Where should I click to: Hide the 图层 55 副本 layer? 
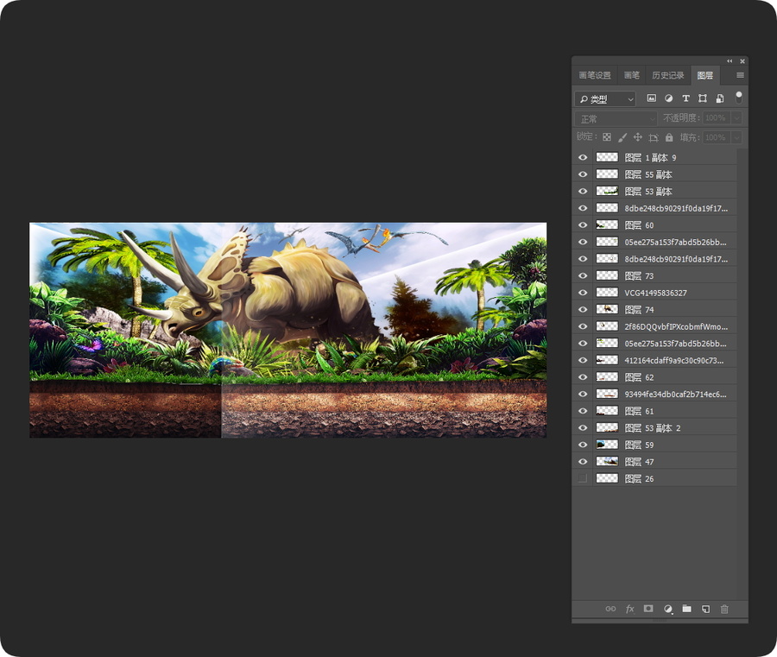[x=583, y=174]
